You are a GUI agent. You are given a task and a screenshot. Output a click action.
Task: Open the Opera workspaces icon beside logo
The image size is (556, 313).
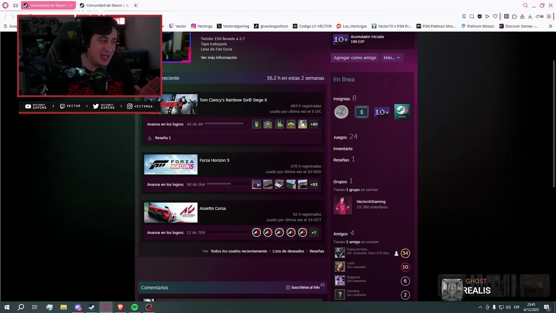coord(16,6)
